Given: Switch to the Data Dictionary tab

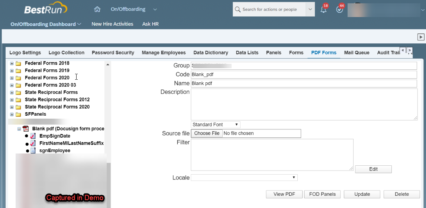Looking at the screenshot, I should [211, 53].
